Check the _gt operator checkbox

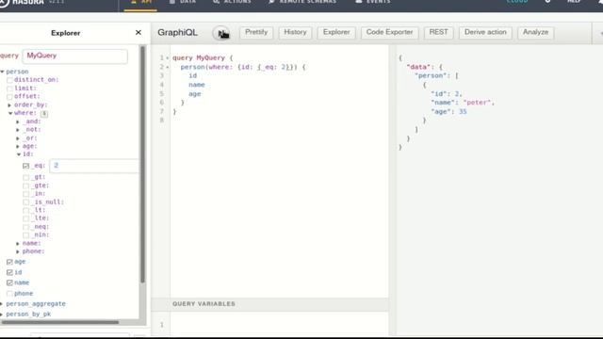coord(25,178)
